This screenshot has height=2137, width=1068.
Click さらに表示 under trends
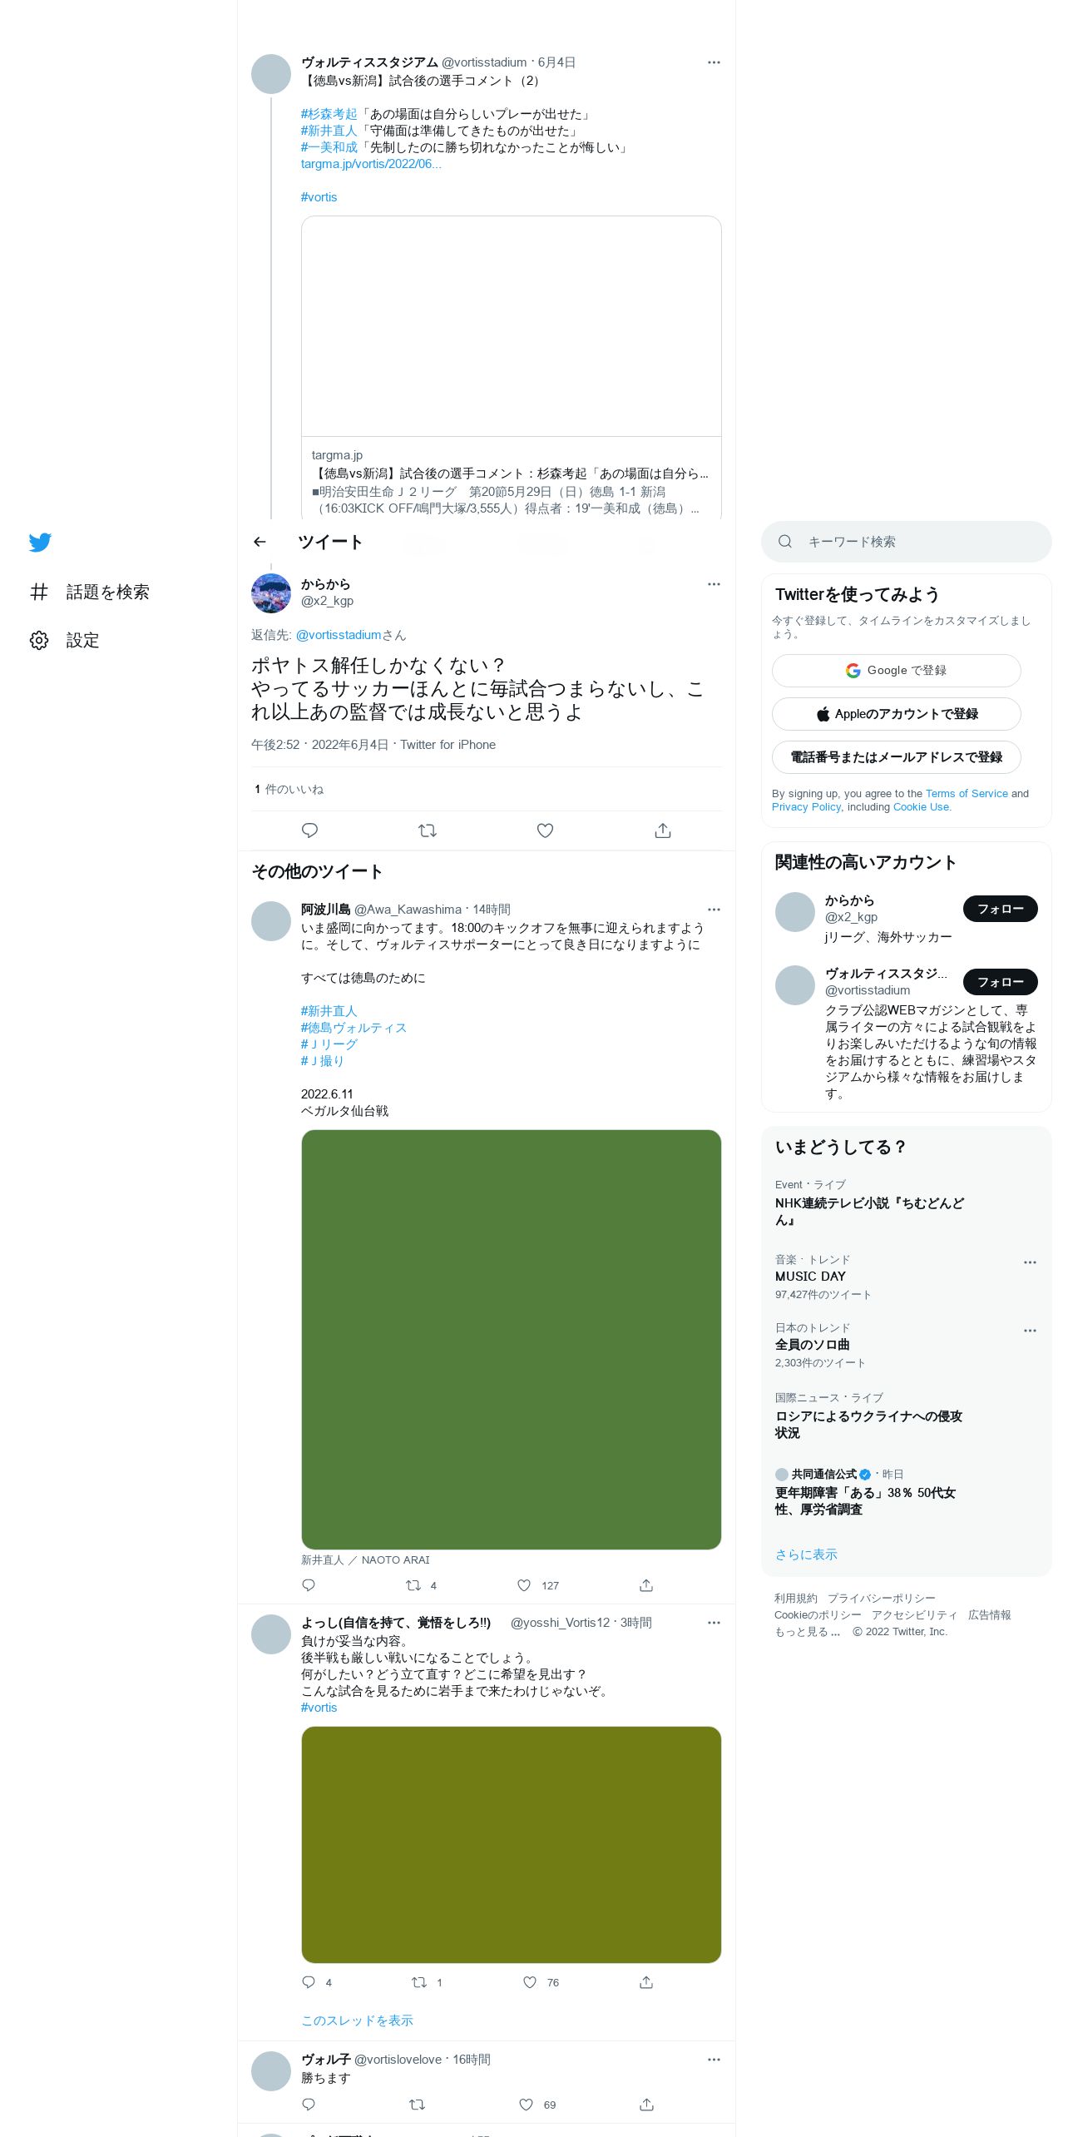coord(806,1554)
